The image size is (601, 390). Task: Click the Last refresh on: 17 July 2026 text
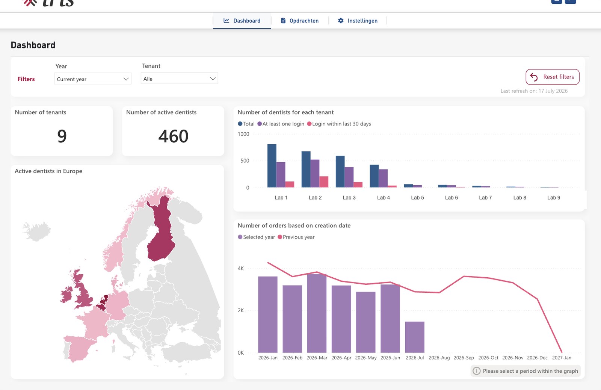(x=534, y=91)
